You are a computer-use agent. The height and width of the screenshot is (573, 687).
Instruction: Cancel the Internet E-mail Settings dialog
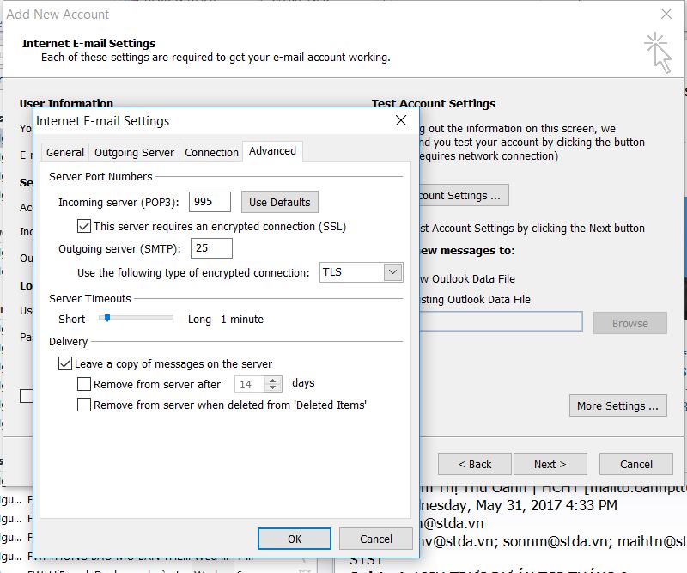click(x=376, y=539)
